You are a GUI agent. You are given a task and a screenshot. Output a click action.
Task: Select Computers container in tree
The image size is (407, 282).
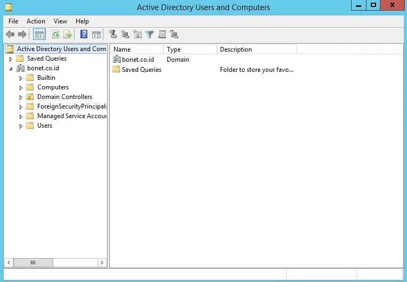pyautogui.click(x=53, y=87)
